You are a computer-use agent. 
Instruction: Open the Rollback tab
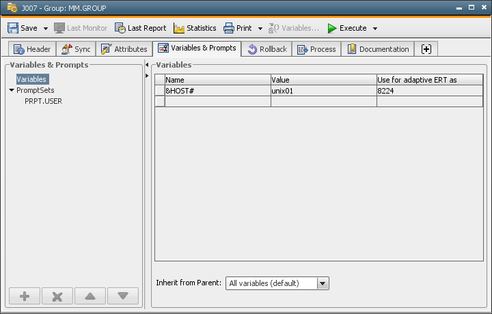266,49
